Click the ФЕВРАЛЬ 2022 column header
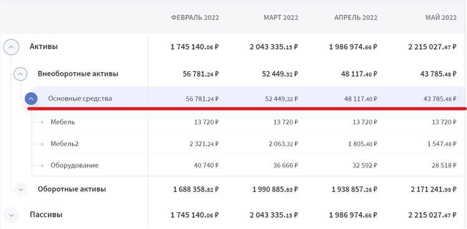The height and width of the screenshot is (229, 467). (x=195, y=17)
